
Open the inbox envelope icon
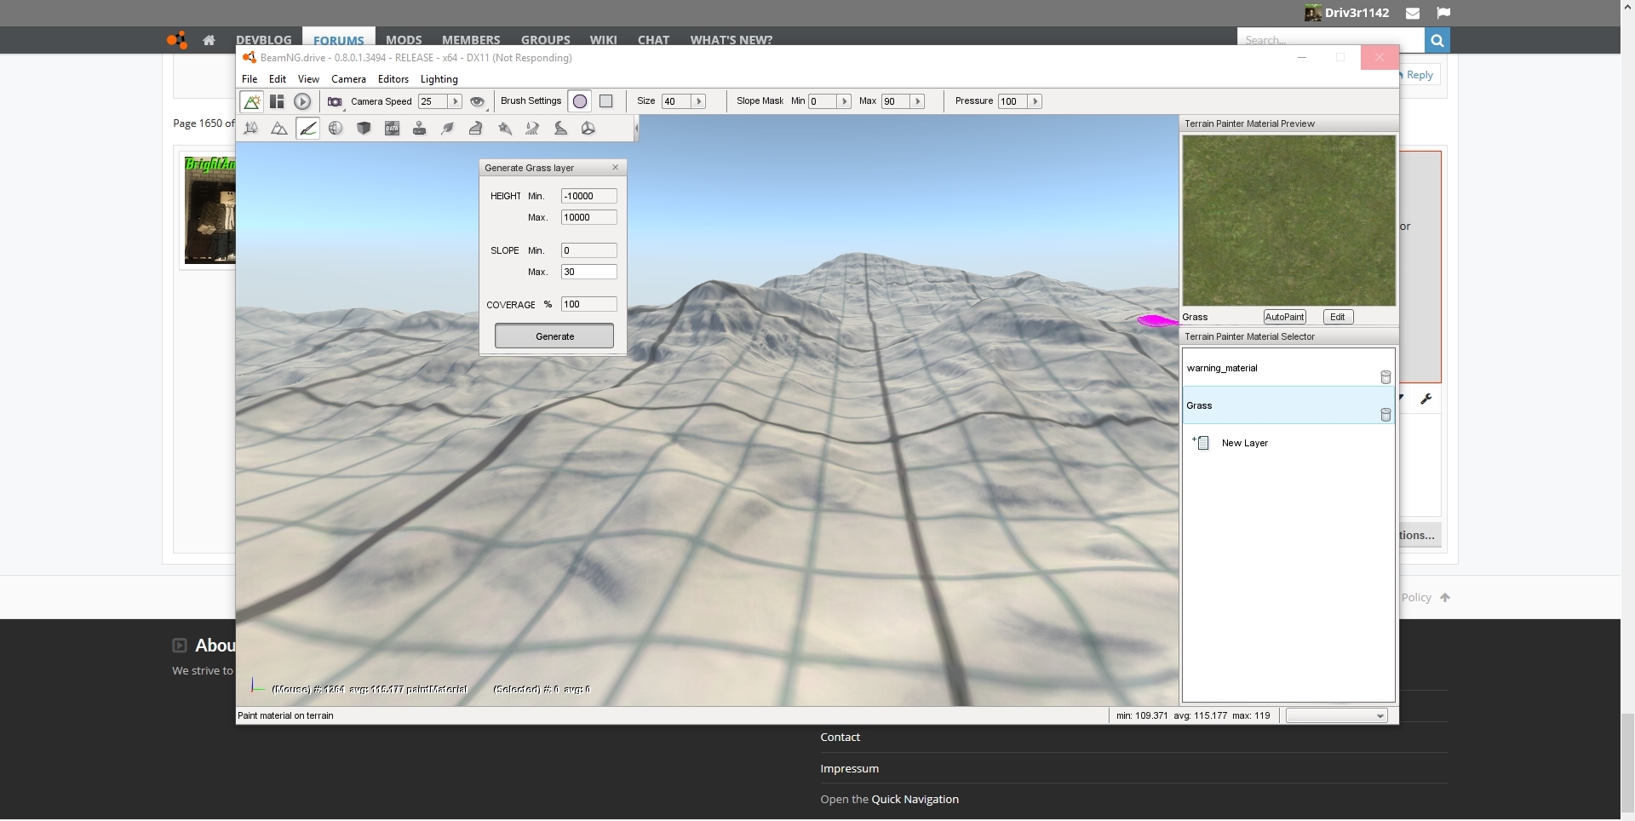[1413, 13]
